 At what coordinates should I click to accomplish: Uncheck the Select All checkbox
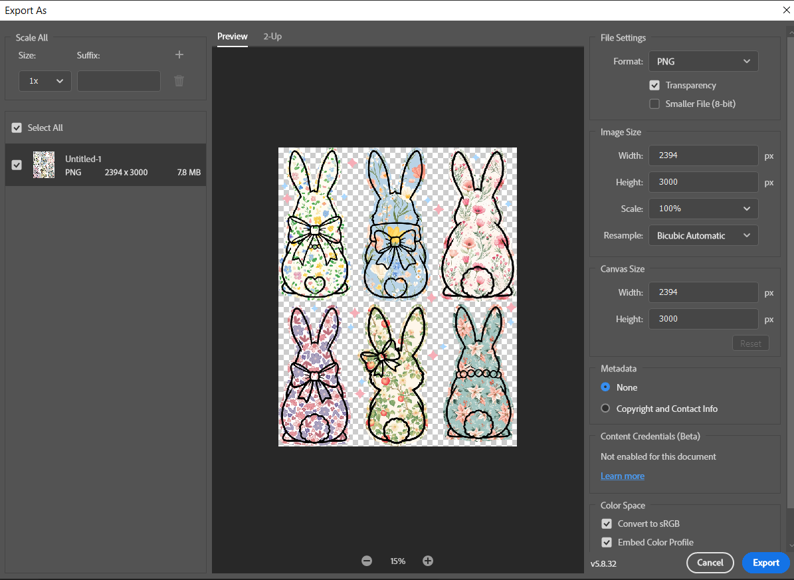point(17,128)
